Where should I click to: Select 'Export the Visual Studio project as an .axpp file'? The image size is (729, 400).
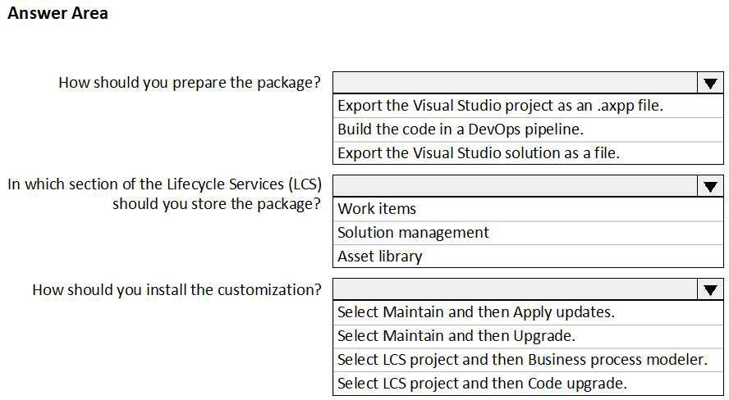[500, 106]
